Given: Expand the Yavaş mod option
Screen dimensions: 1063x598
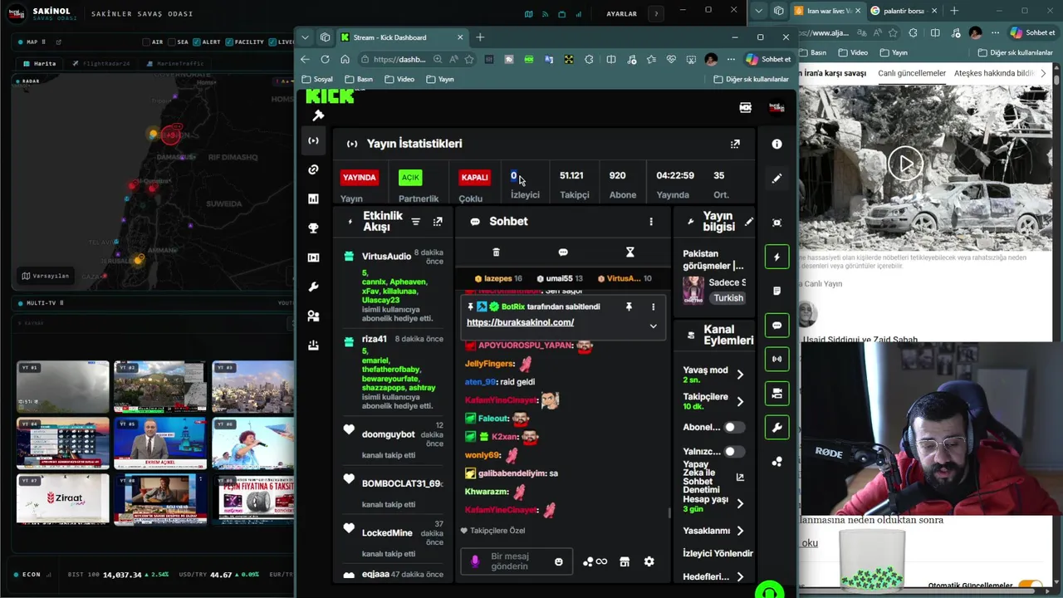Looking at the screenshot, I should tap(740, 375).
